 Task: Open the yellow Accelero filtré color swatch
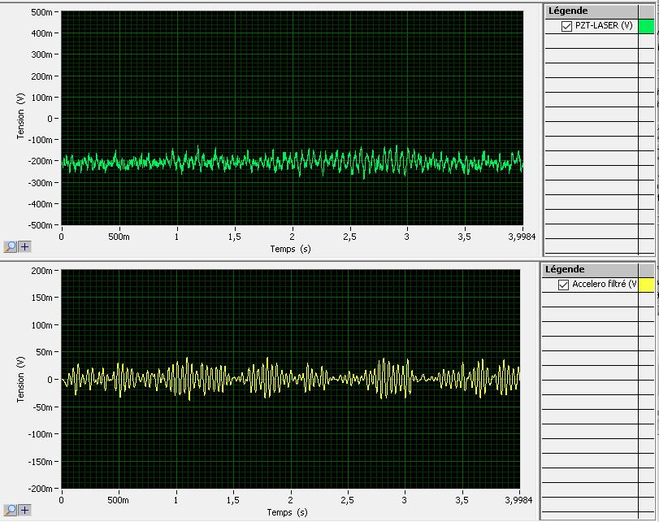tap(646, 285)
